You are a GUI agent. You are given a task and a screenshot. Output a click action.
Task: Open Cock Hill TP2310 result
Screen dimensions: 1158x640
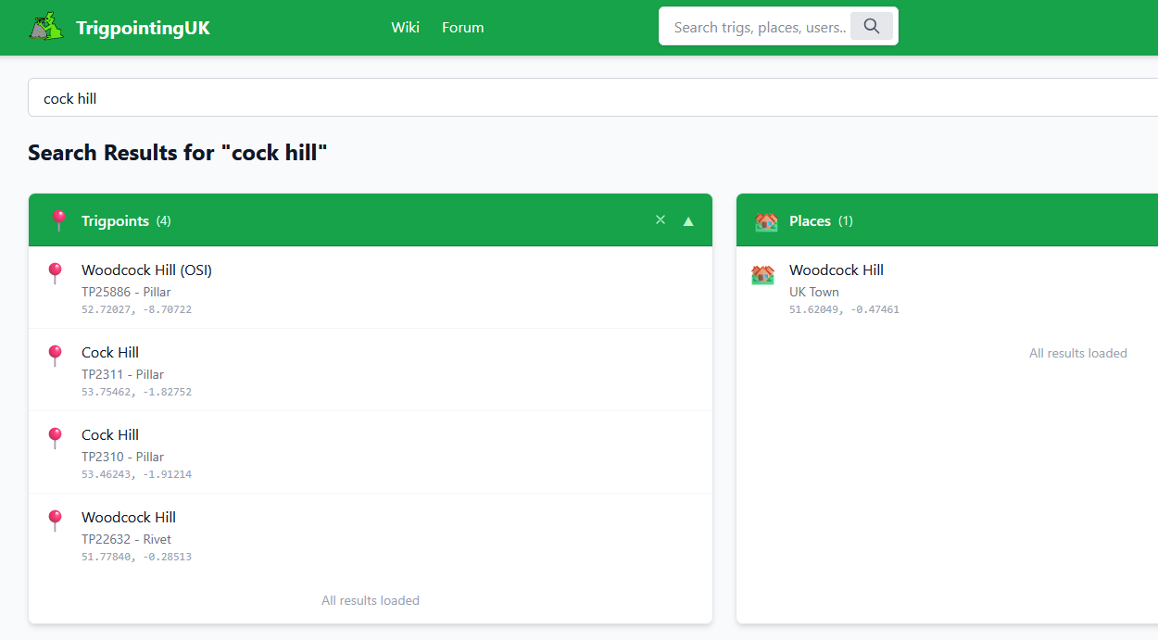pyautogui.click(x=371, y=452)
